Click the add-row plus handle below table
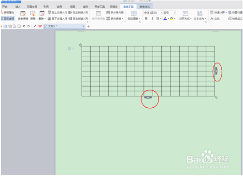Screen dimensions: 243x176 [x=148, y=97]
